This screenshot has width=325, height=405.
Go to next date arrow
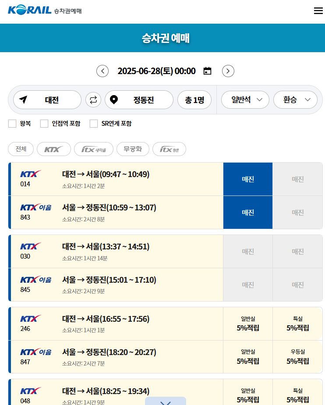[228, 71]
